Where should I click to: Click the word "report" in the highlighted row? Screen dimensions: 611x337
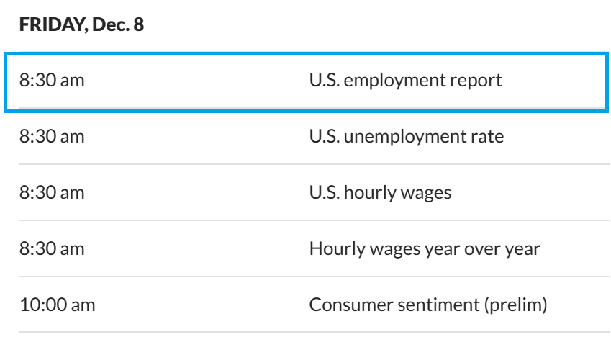point(476,80)
